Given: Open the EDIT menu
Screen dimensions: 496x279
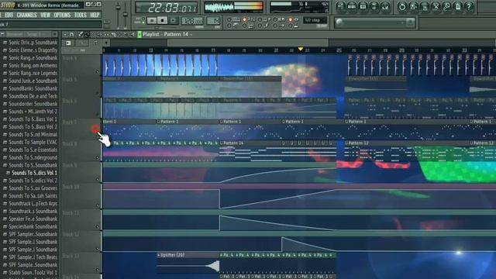Looking at the screenshot, I should pyautogui.click(x=9, y=15).
